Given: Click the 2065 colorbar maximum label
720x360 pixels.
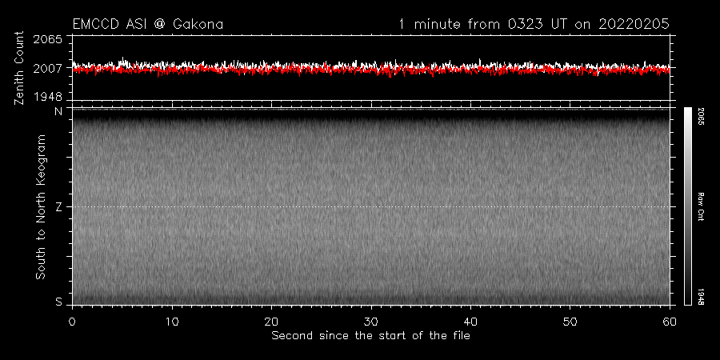Looking at the screenshot, I should [701, 117].
